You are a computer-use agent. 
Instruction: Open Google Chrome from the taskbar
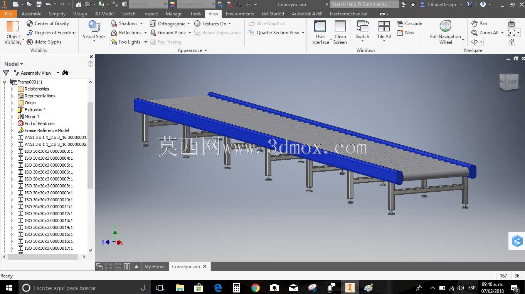point(255,287)
